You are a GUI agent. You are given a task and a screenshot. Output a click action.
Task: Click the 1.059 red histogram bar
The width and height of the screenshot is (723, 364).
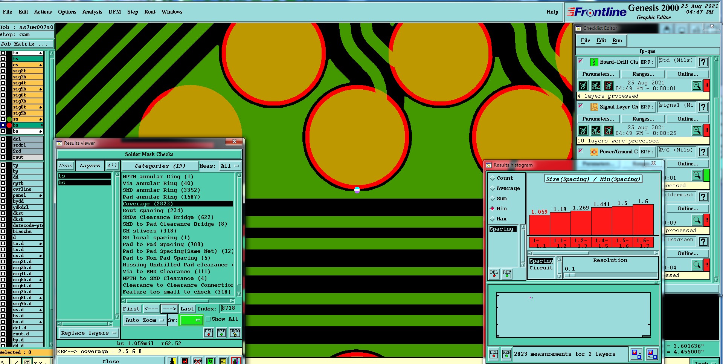click(540, 225)
